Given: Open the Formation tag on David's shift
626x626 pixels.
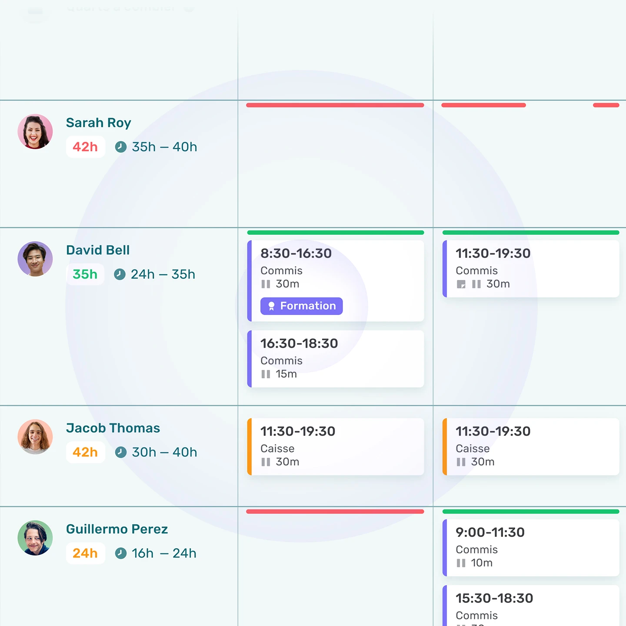Looking at the screenshot, I should tap(301, 306).
